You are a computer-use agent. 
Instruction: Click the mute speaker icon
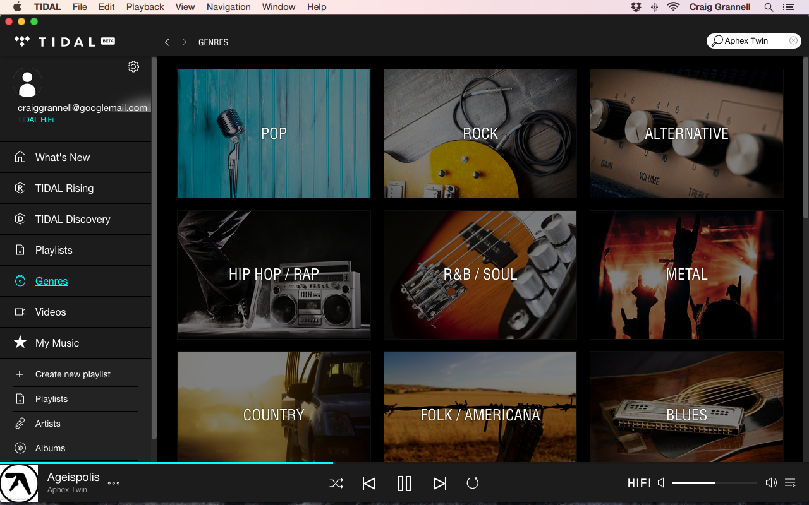[x=661, y=483]
